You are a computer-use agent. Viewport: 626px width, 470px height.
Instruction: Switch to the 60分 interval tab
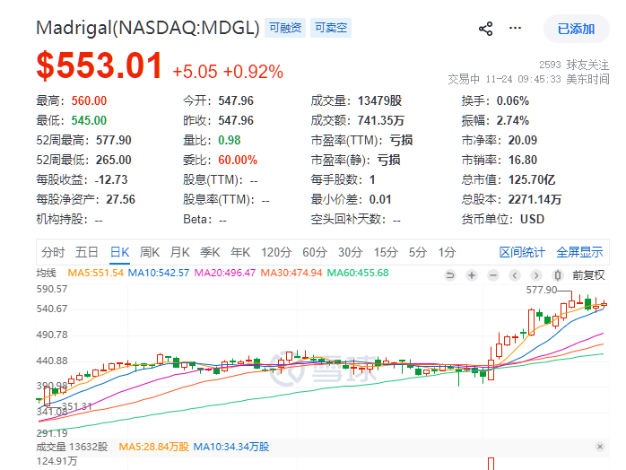click(x=315, y=252)
